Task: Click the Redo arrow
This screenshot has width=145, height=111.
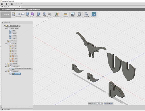Action: pyautogui.click(x=21, y=4)
